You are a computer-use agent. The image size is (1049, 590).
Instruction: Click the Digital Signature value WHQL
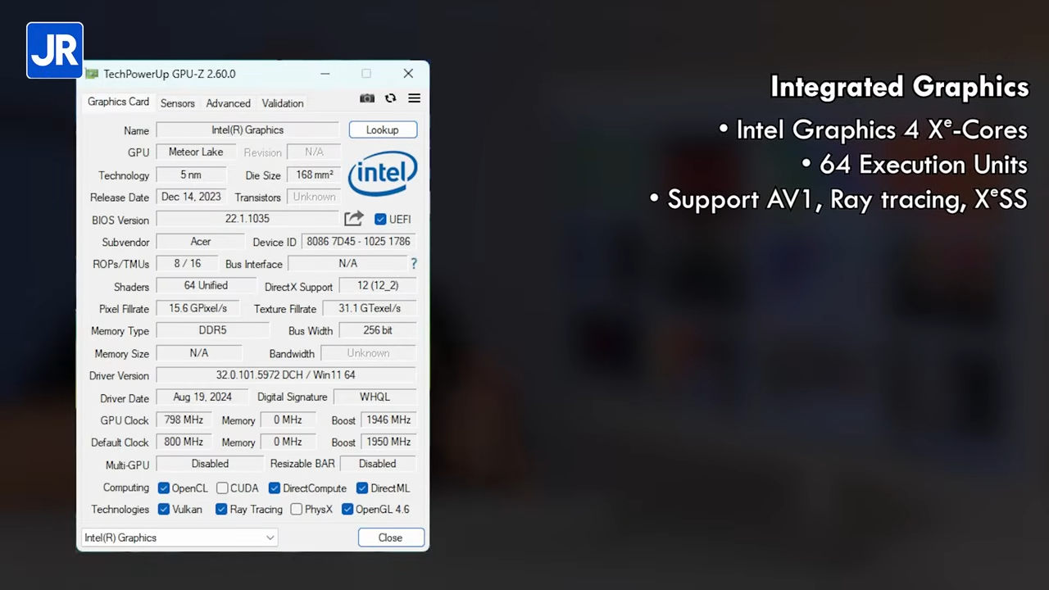[x=375, y=397]
